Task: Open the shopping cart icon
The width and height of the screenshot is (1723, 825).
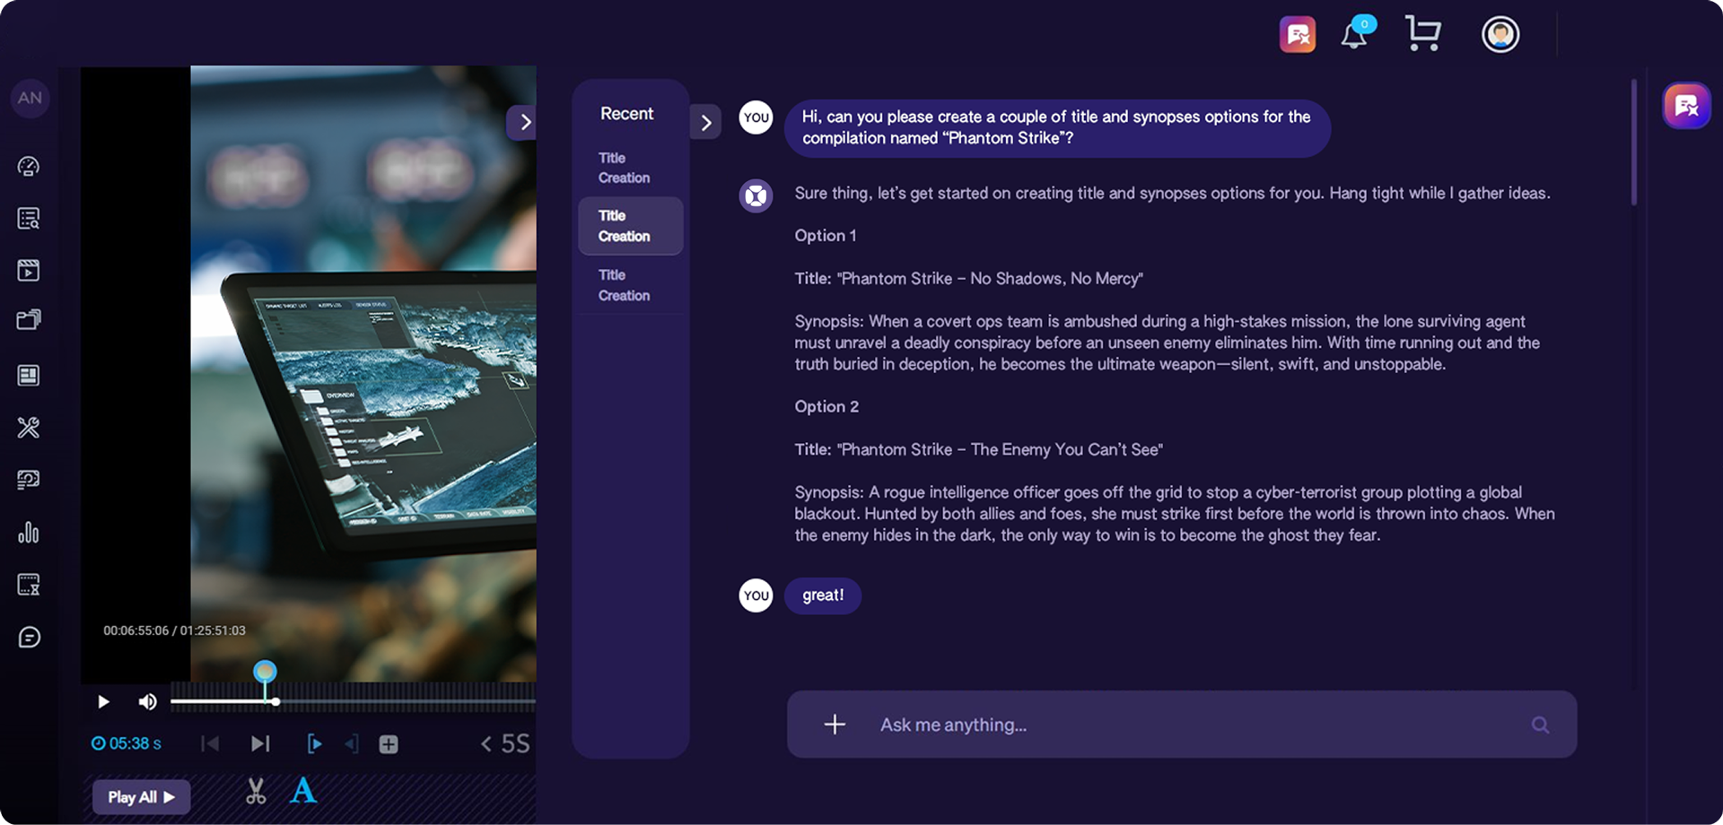Action: 1423,34
